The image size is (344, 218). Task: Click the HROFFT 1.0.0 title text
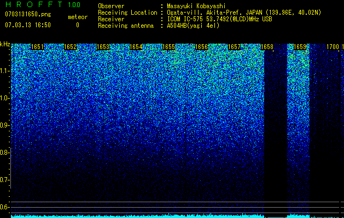pyautogui.click(x=43, y=4)
